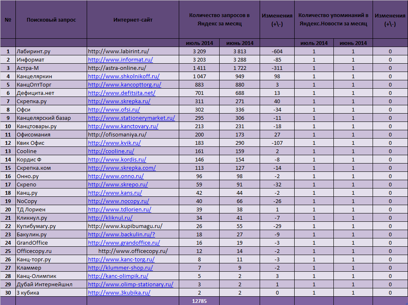
Task: Select the -604 change value cell
Action: click(x=277, y=52)
